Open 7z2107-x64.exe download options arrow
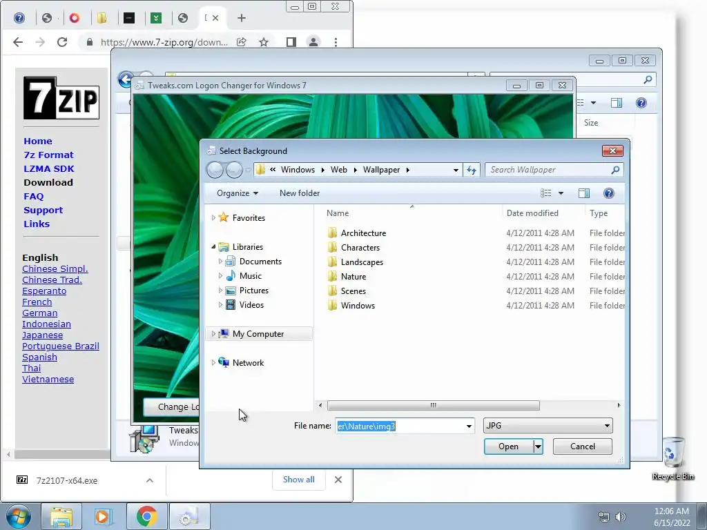707x530 pixels. (x=150, y=481)
